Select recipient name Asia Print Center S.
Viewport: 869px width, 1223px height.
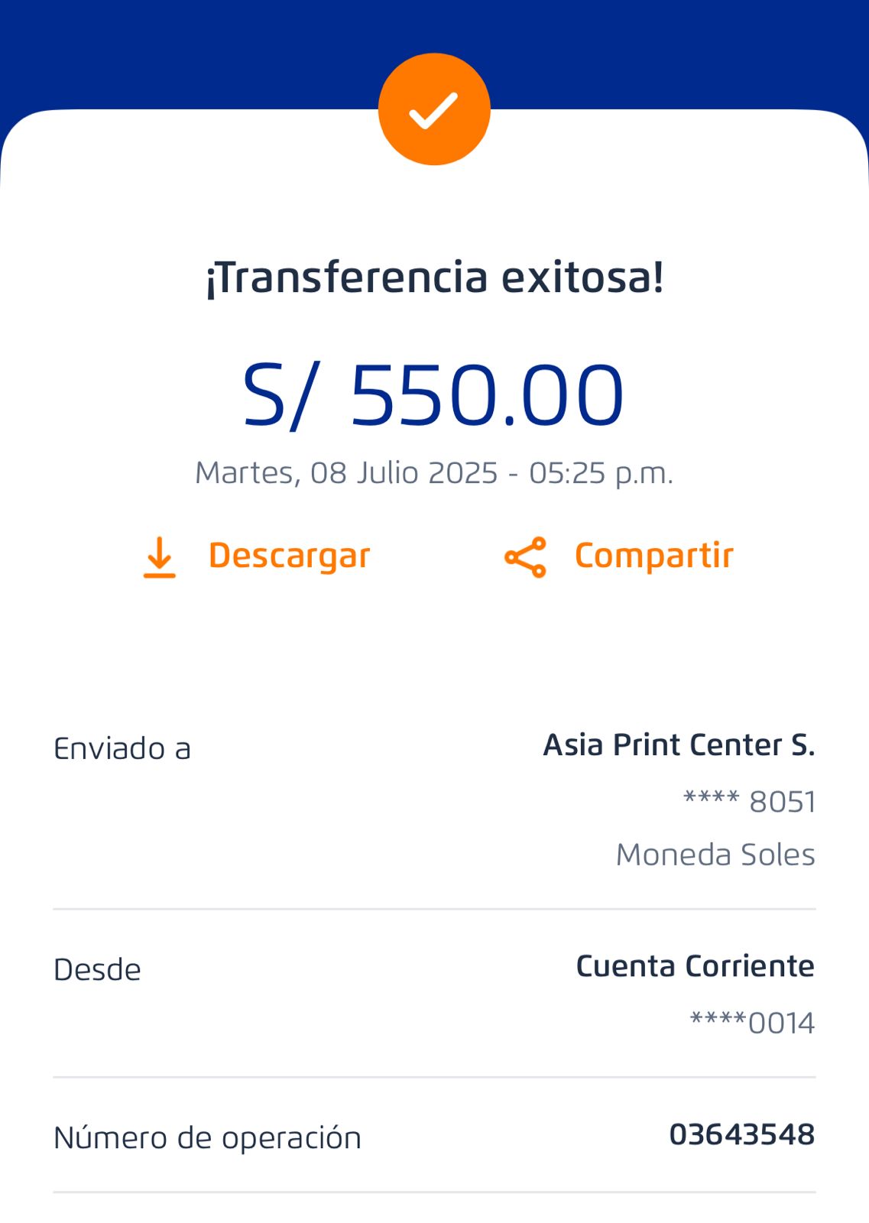point(679,745)
